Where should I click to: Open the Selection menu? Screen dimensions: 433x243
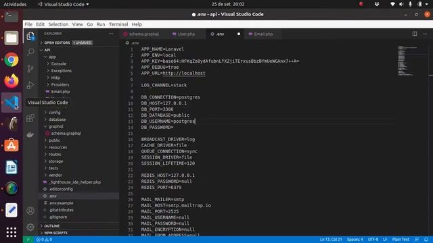[58, 24]
